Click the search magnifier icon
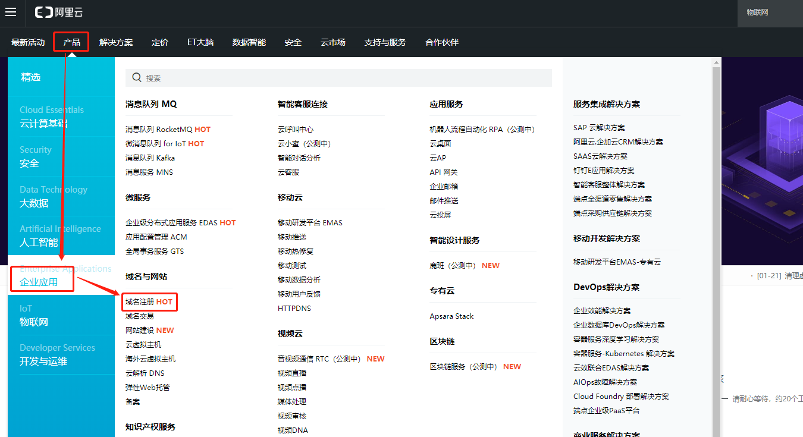This screenshot has width=803, height=437. point(137,78)
